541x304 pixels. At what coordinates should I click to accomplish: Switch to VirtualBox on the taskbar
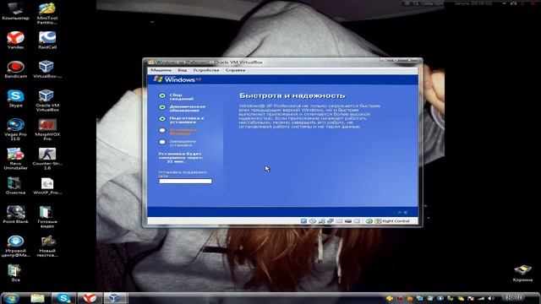[115, 298]
